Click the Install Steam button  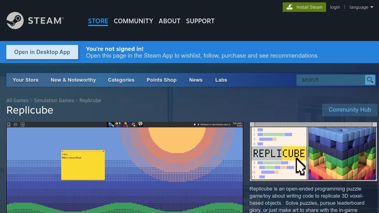click(304, 7)
